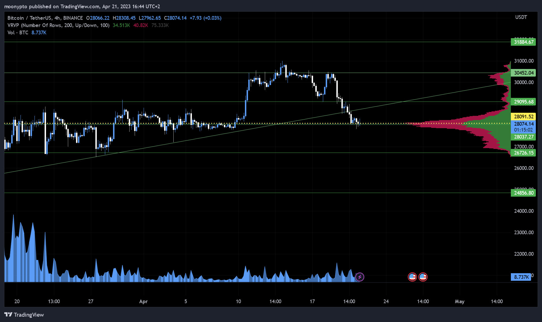This screenshot has height=322, width=542.
Task: Click the green 34.513K up volume value
Action: (x=121, y=25)
